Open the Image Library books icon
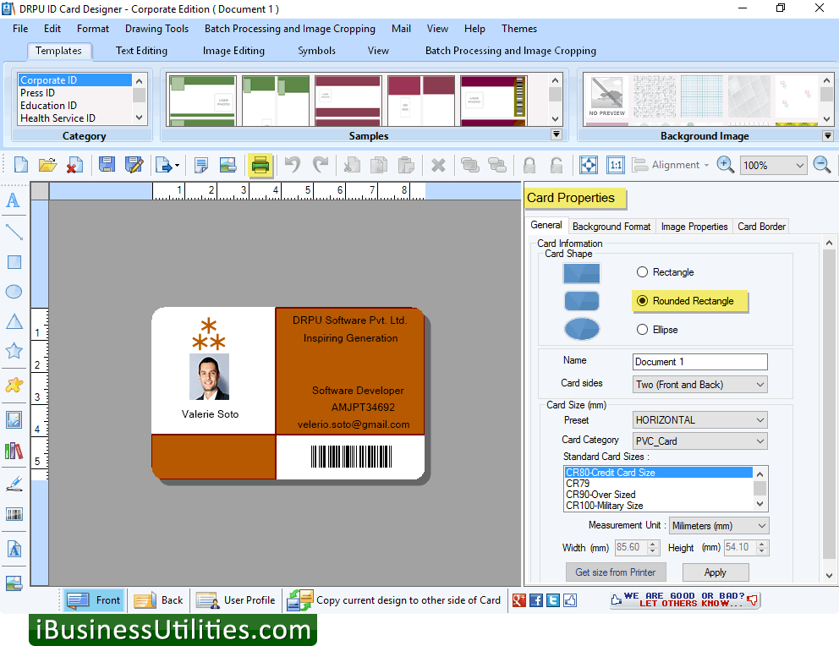 click(x=14, y=452)
